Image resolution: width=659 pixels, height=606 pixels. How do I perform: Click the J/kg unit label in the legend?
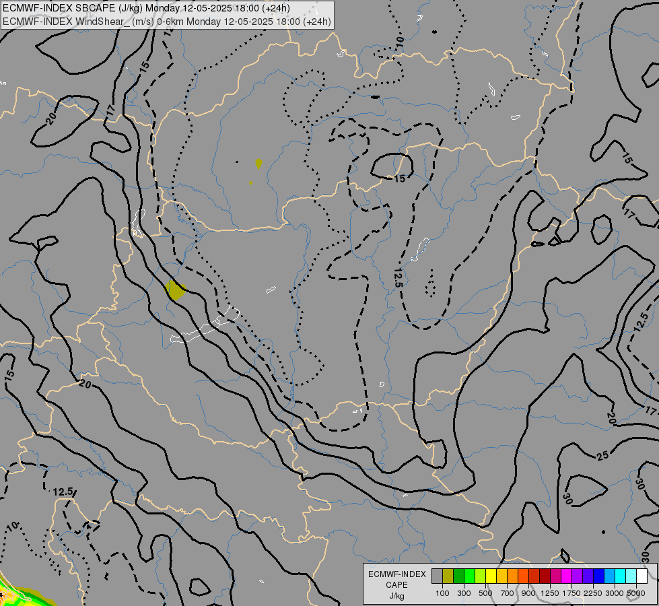(x=396, y=596)
